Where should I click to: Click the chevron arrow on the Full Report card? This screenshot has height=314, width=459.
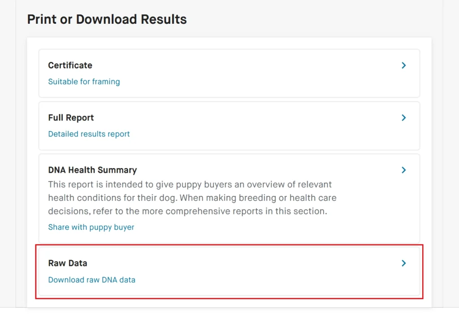coord(404,118)
